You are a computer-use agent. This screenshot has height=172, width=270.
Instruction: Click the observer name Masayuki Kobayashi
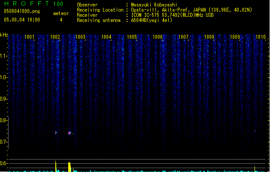pyautogui.click(x=154, y=5)
